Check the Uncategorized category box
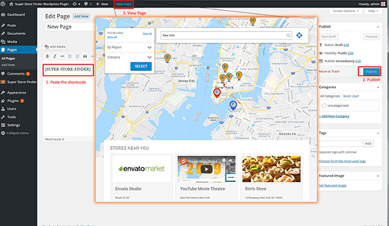The image size is (389, 226). (324, 106)
